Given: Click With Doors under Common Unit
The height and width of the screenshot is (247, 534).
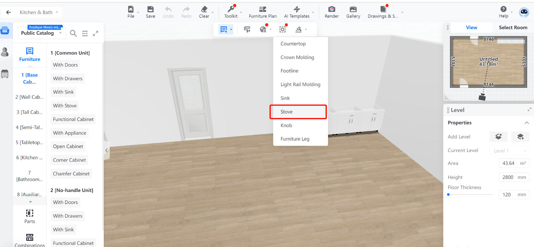Looking at the screenshot, I should [65, 65].
